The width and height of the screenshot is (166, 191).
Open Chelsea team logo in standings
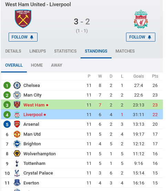17,85
